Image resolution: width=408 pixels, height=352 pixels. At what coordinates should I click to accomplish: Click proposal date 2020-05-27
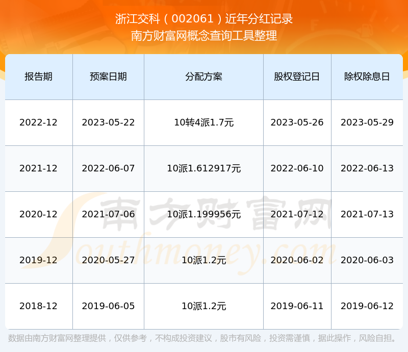pyautogui.click(x=108, y=260)
